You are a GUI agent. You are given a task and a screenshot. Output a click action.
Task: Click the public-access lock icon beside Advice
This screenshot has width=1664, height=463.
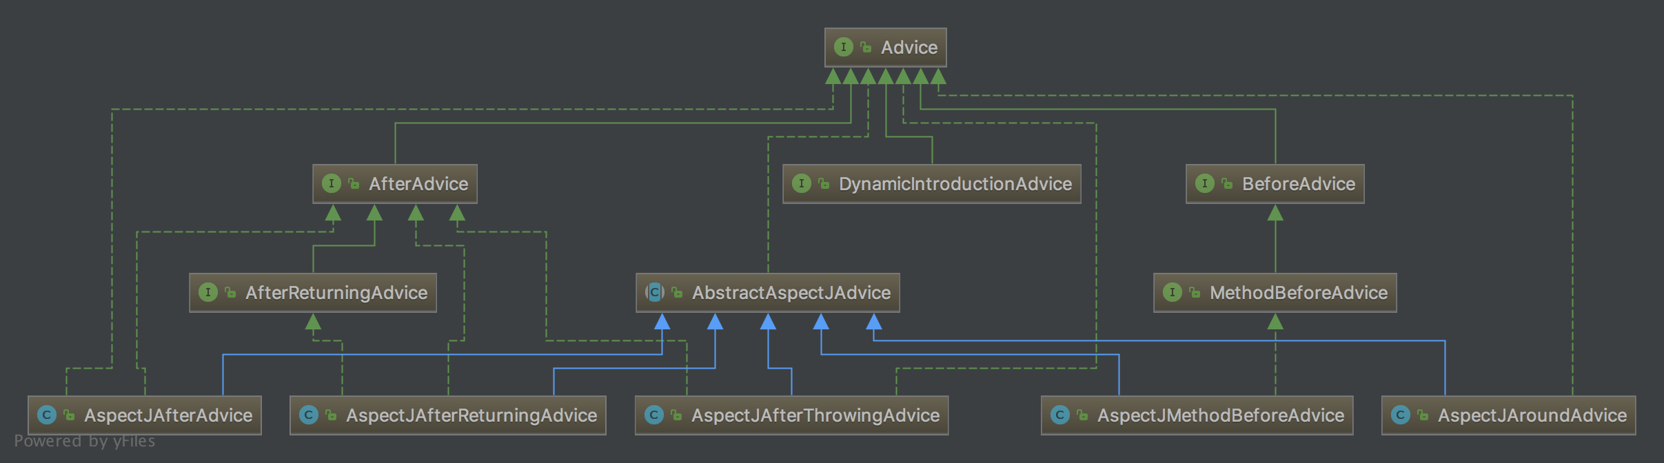coord(866,47)
